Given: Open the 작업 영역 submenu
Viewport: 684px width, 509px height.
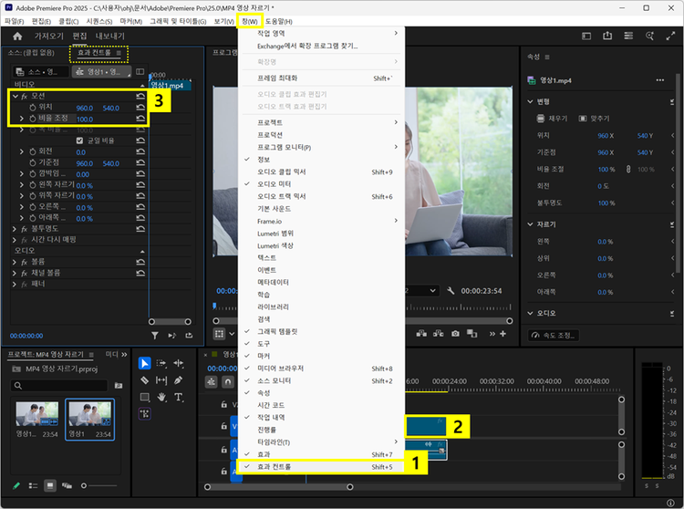Looking at the screenshot, I should pyautogui.click(x=322, y=33).
